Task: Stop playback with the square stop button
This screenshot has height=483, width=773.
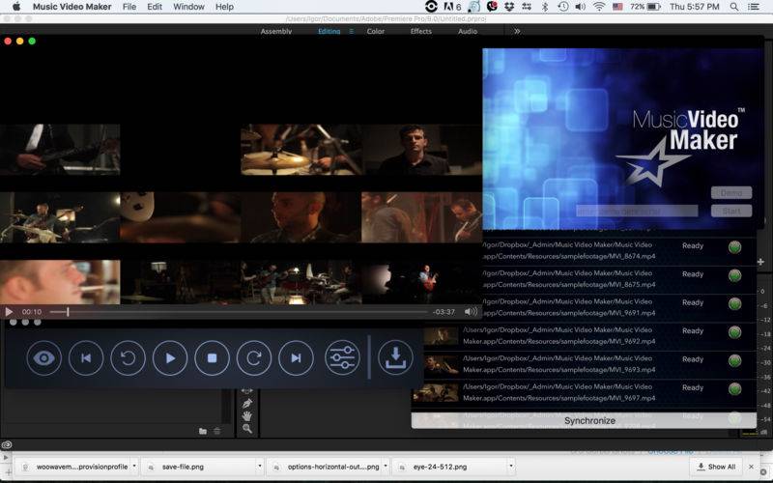Action: click(x=212, y=358)
